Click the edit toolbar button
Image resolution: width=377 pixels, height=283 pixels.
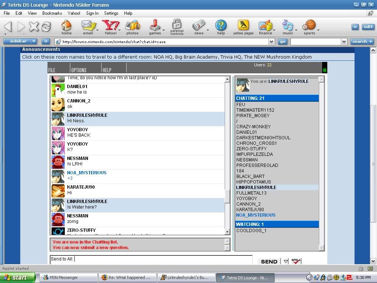[368, 27]
